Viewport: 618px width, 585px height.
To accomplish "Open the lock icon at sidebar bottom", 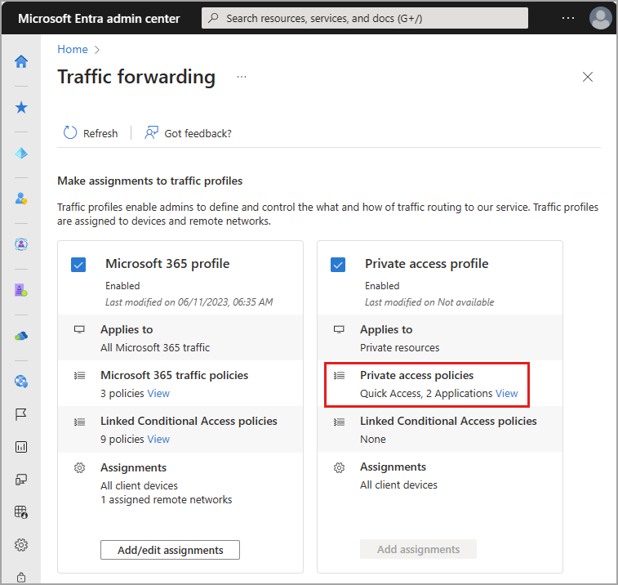I will pyautogui.click(x=21, y=577).
